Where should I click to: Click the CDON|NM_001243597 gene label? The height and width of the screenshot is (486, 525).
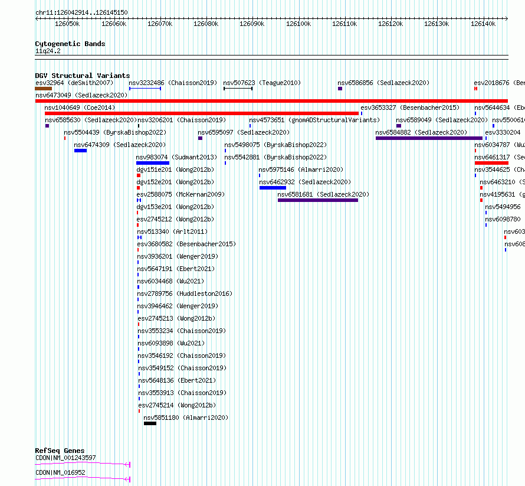tap(65, 458)
